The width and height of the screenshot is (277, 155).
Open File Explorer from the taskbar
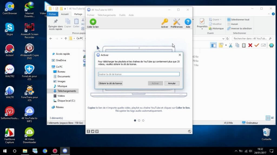(25, 151)
